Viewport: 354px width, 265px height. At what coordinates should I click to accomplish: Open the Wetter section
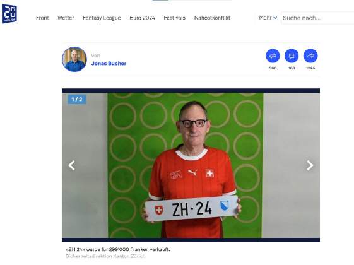tap(66, 18)
